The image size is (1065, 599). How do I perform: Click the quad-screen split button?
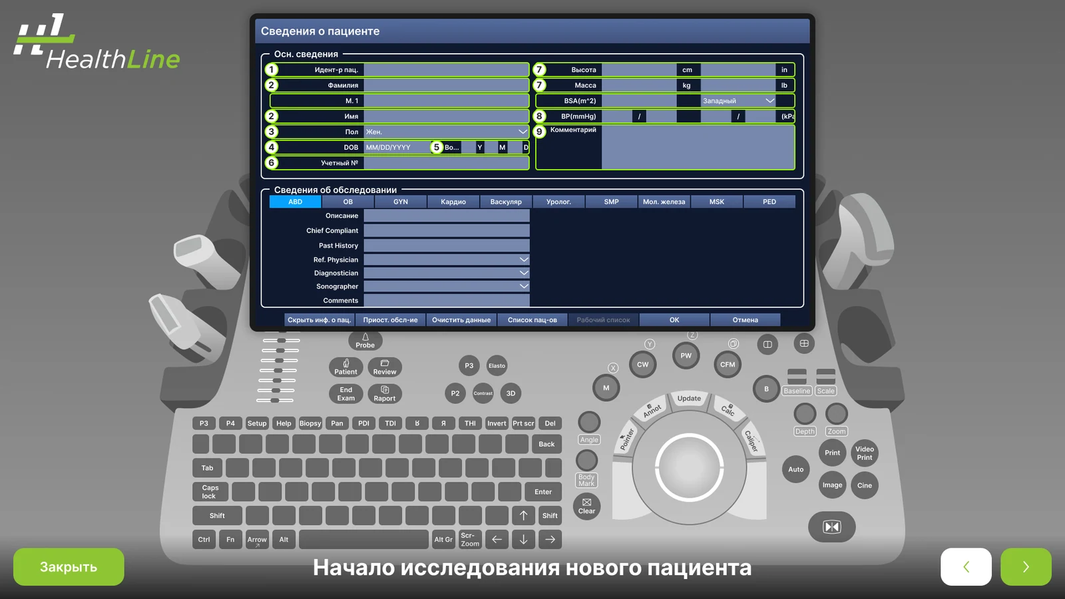tap(804, 343)
